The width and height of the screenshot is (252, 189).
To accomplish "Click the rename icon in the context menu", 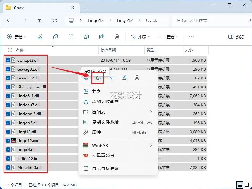I will [x=111, y=78].
